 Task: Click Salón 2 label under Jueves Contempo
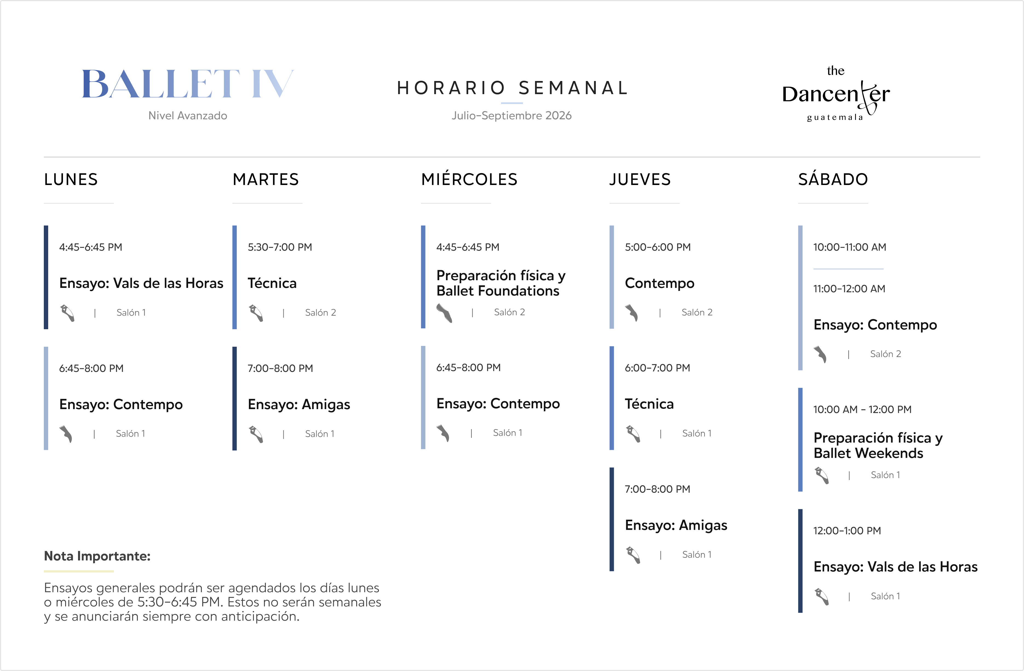tap(697, 312)
